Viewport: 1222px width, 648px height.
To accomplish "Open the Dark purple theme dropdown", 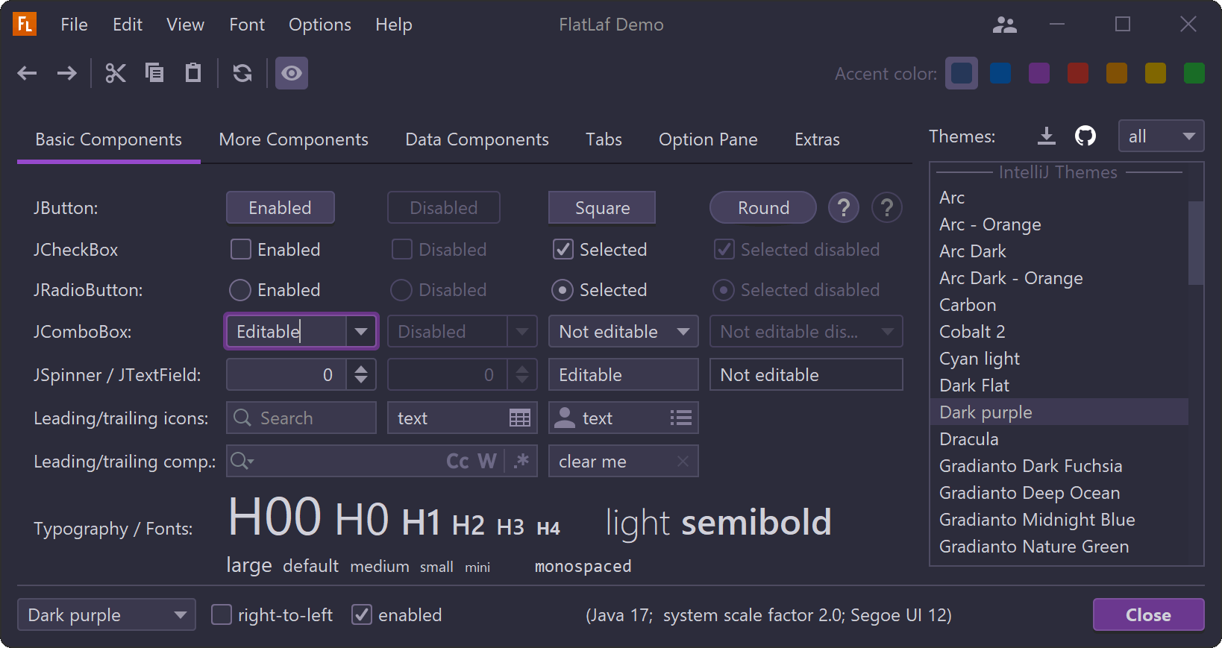I will point(106,615).
